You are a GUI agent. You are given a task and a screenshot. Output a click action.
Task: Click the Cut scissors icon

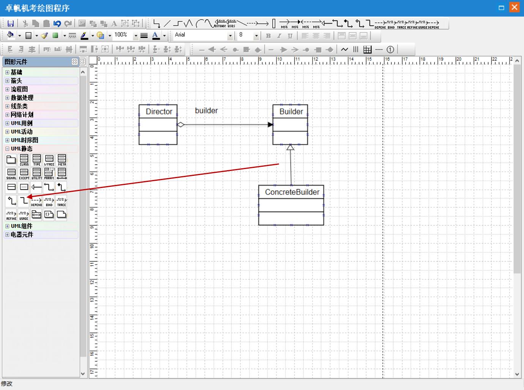pyautogui.click(x=25, y=23)
